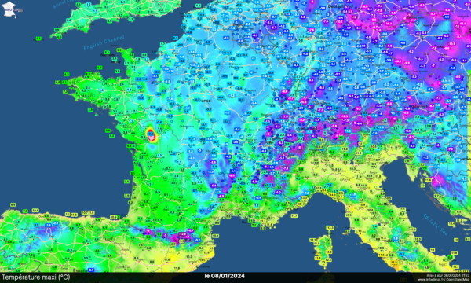The image size is (471, 283).
Task: Click the Infoclimat France-shaped logo
Action: (x=9, y=9)
